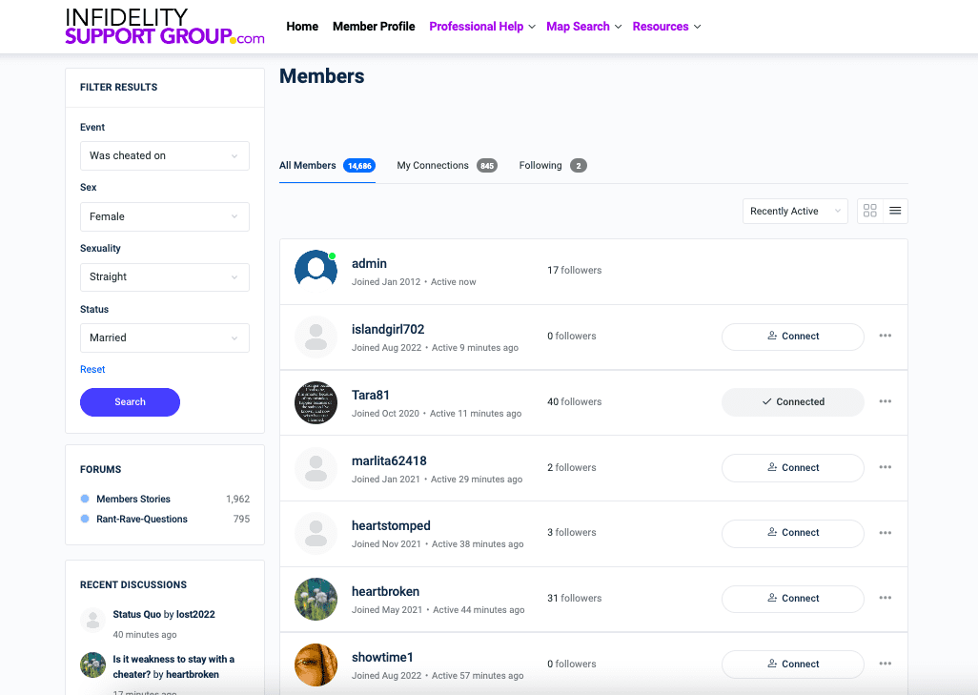This screenshot has height=695, width=978.
Task: Switch to grid view layout
Action: [x=870, y=211]
